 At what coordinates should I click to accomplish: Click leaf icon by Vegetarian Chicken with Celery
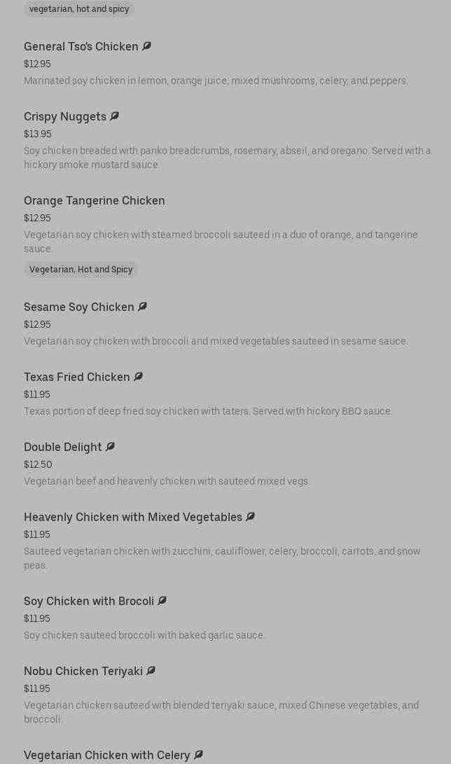(x=198, y=755)
